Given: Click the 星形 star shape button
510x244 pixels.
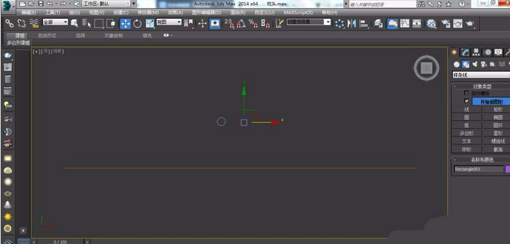Looking at the screenshot, I should click(x=497, y=133).
